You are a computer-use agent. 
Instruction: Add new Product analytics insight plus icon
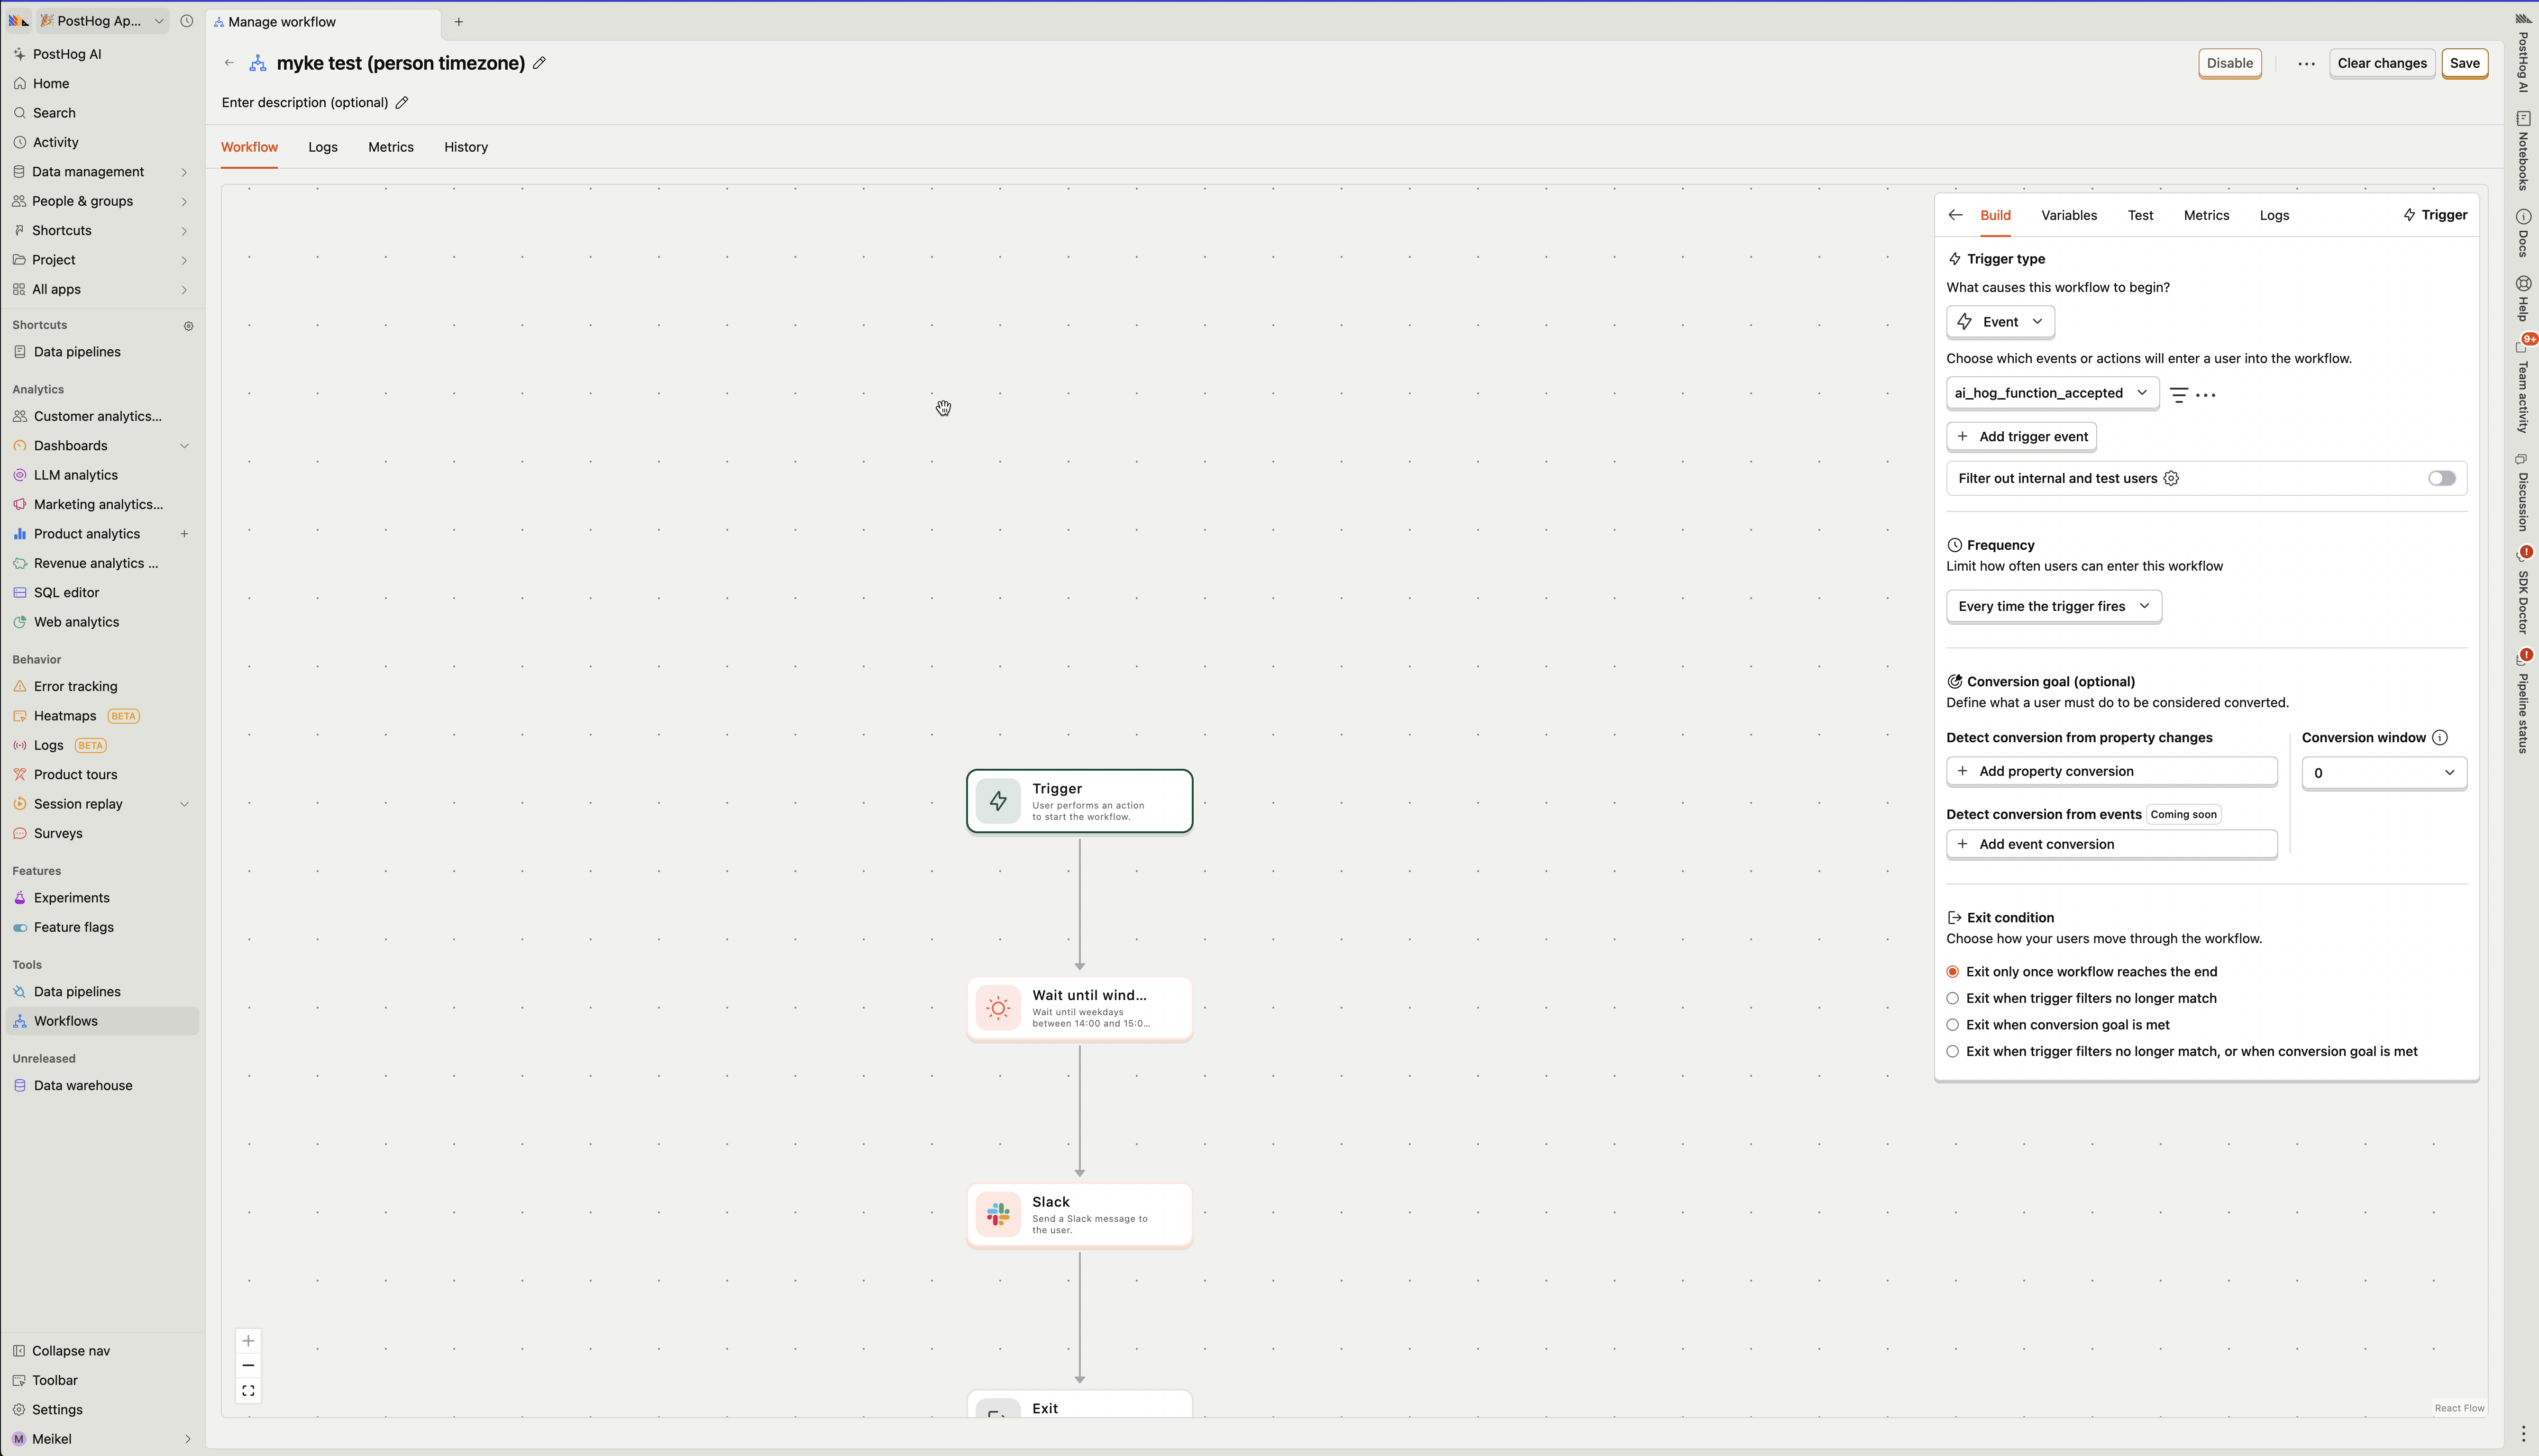(x=184, y=534)
